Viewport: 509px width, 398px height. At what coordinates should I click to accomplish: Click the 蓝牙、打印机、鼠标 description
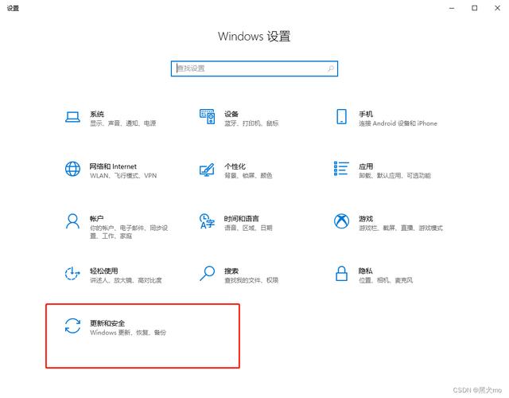(x=251, y=123)
